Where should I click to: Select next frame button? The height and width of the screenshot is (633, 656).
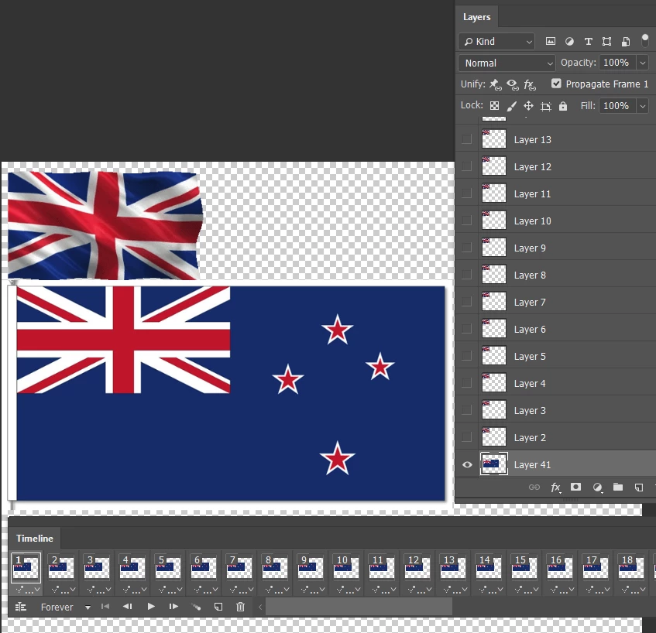pos(173,606)
